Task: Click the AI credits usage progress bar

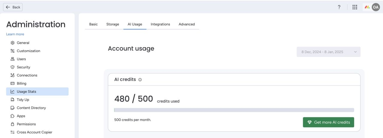Action: (234, 110)
